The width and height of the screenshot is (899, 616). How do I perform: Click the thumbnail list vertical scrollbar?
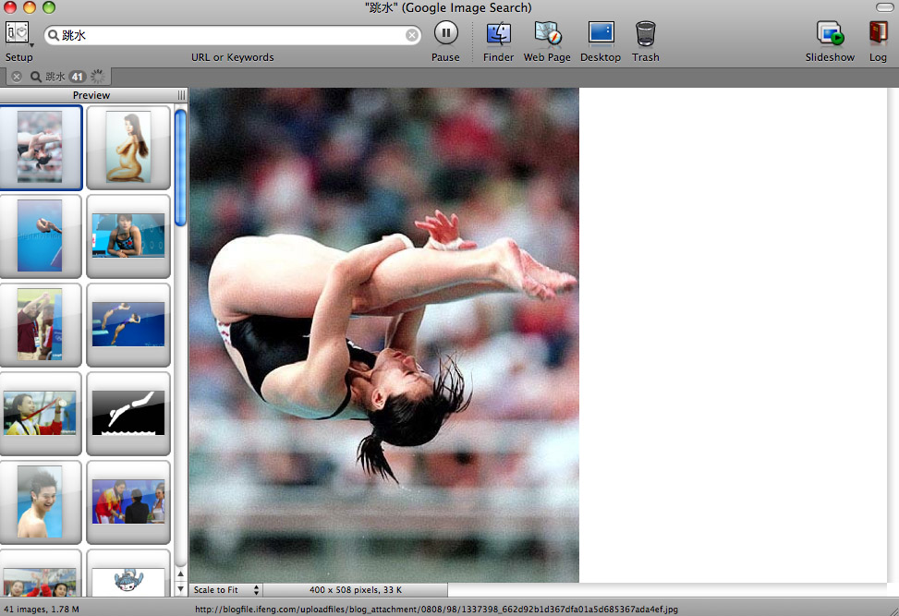(x=180, y=166)
